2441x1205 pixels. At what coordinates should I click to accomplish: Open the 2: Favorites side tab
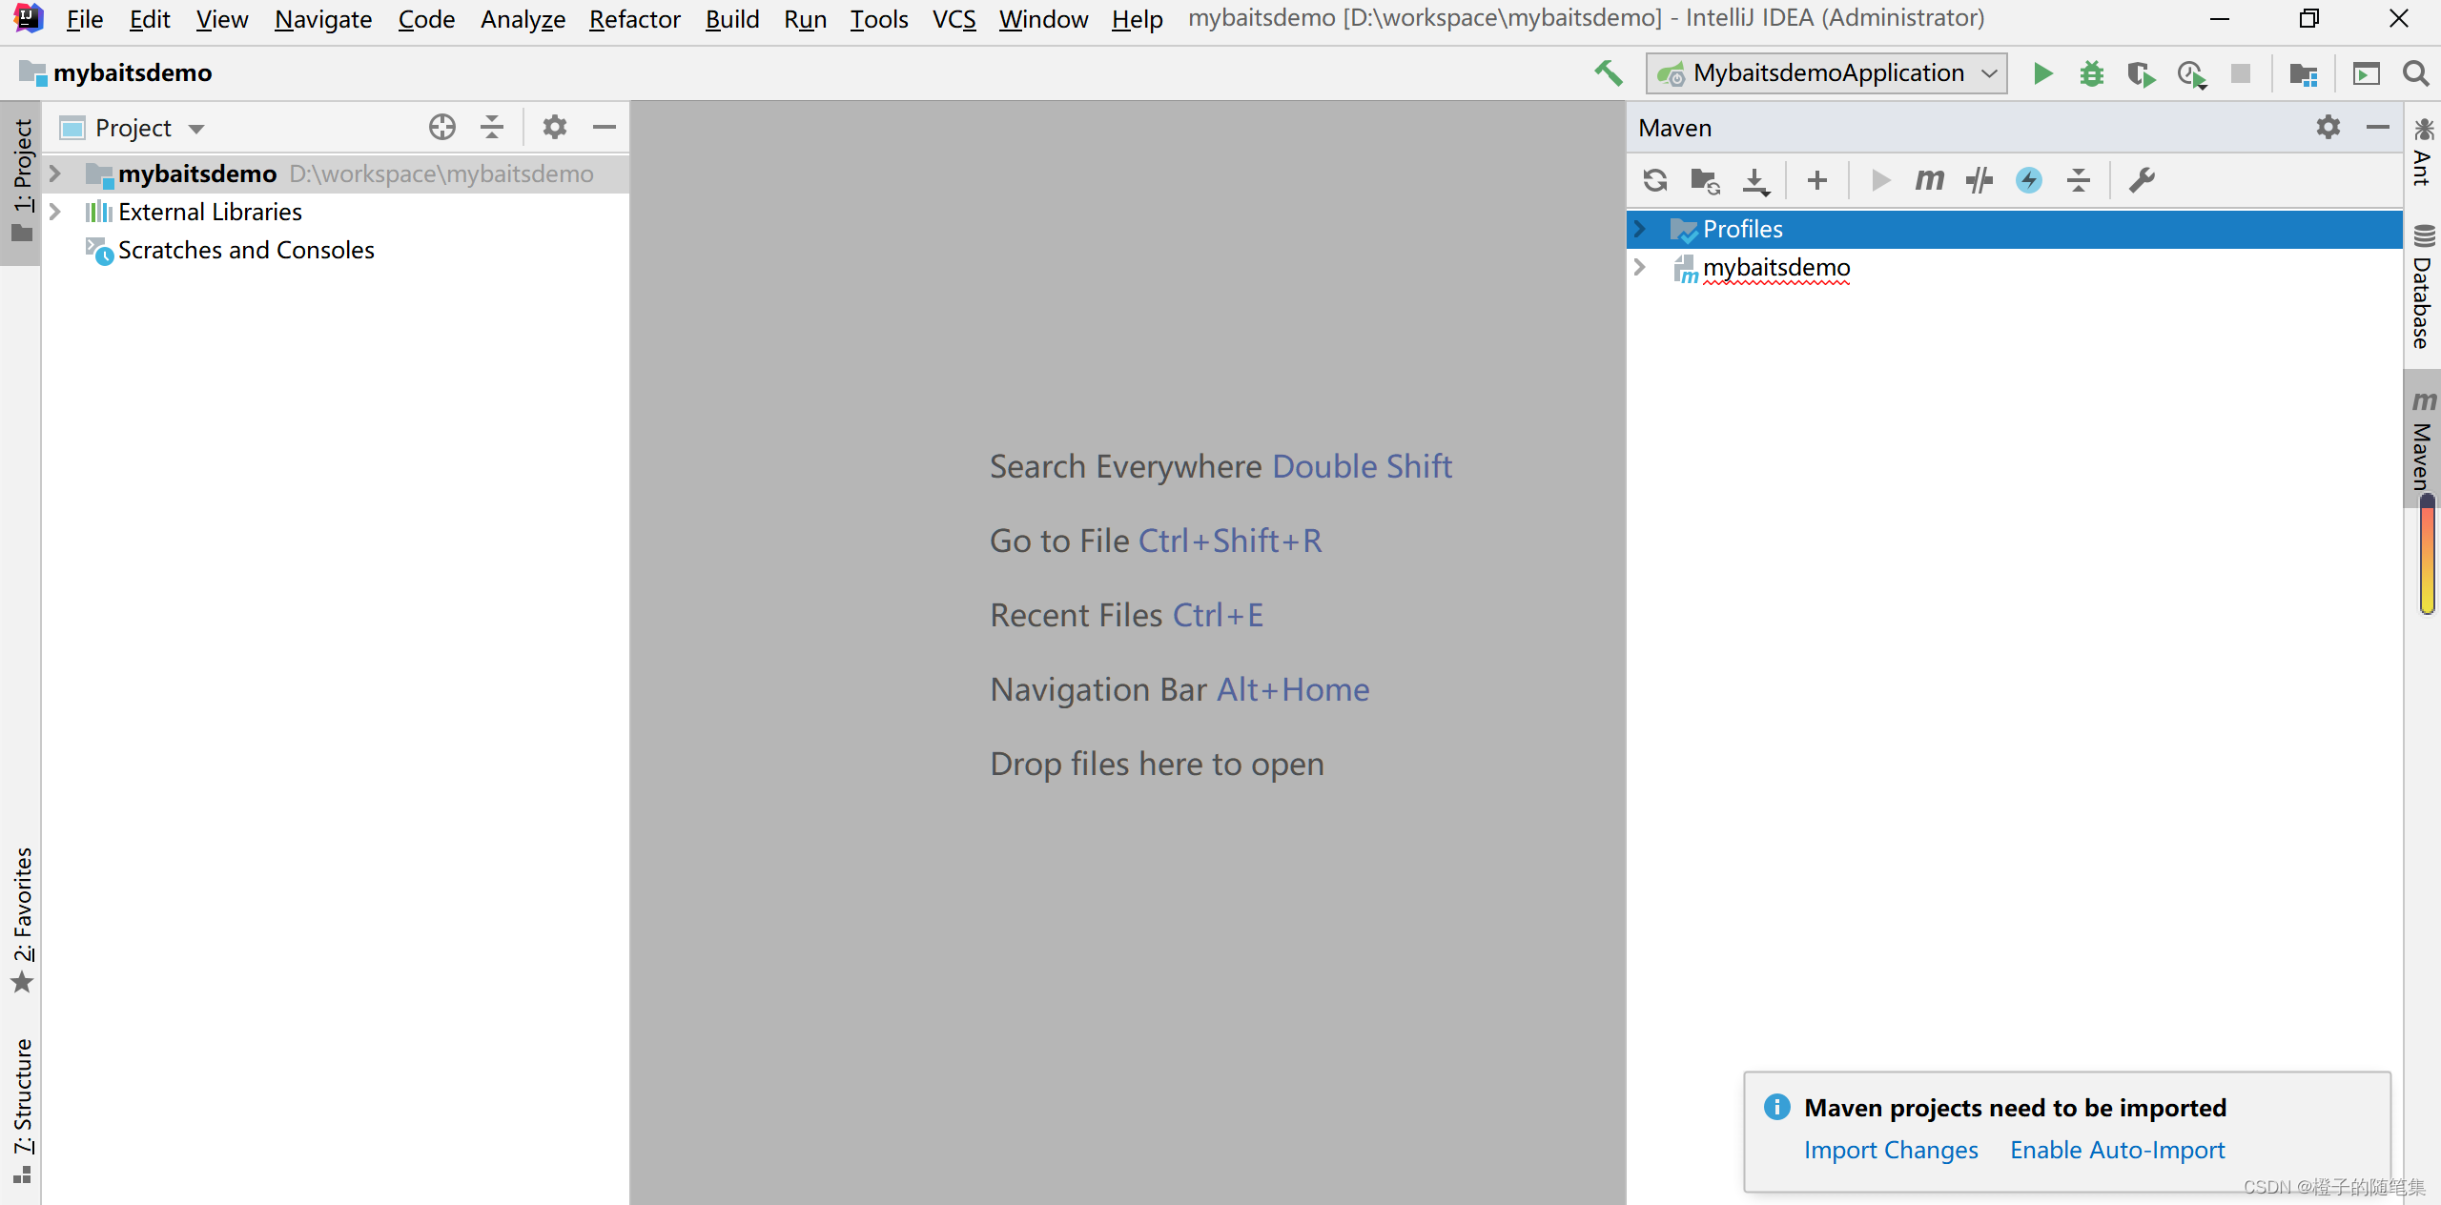point(21,920)
